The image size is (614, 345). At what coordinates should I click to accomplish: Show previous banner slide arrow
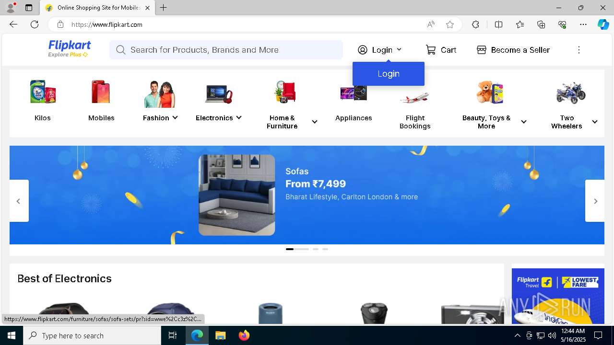pyautogui.click(x=19, y=201)
